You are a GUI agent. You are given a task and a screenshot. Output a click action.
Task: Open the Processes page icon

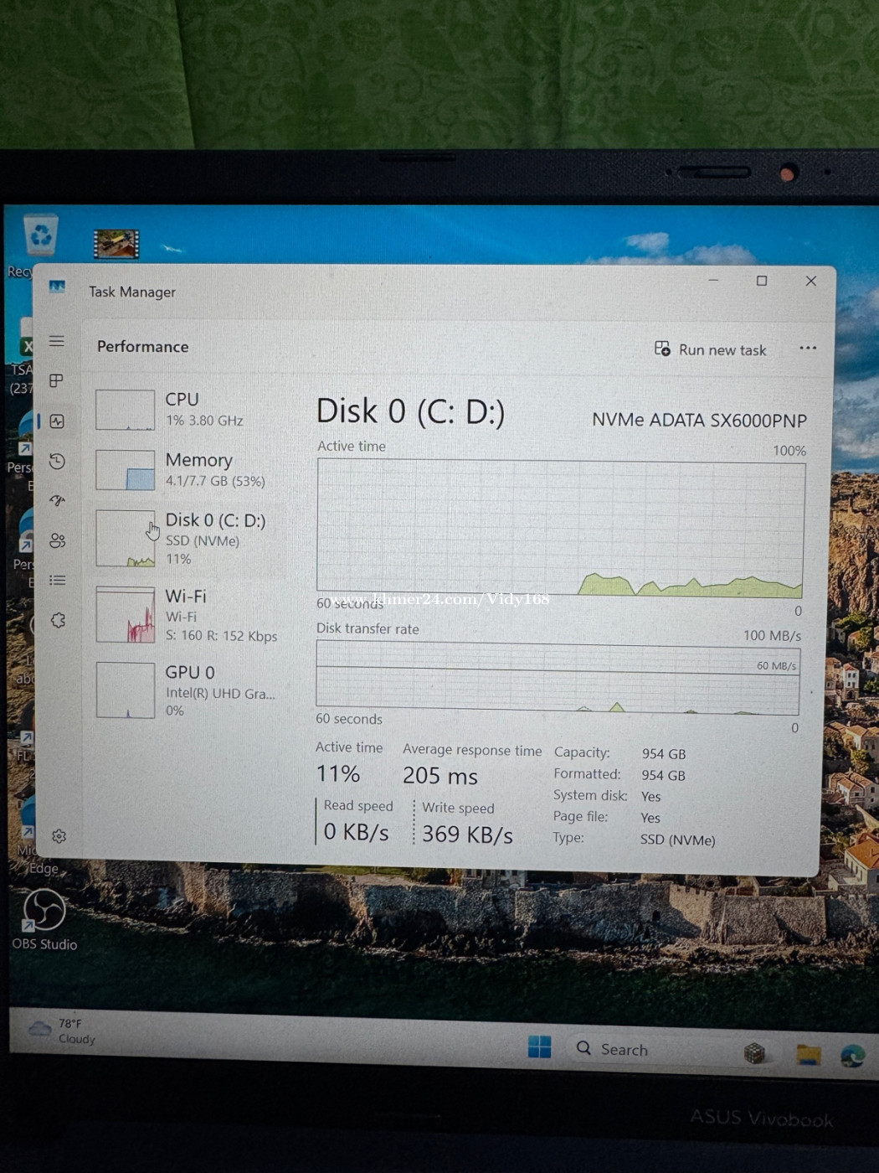pyautogui.click(x=57, y=380)
